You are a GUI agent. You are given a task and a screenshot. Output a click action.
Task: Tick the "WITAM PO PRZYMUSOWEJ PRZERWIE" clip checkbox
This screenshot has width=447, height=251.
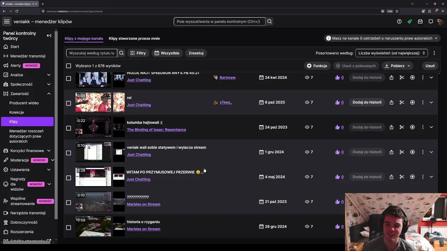(68, 178)
